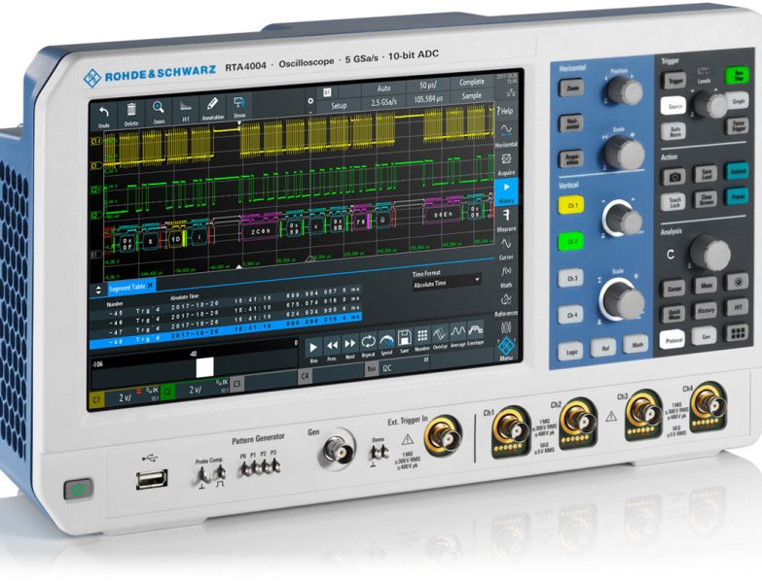The height and width of the screenshot is (583, 762).
Task: Close the Segment Table tab
Action: pyautogui.click(x=151, y=286)
